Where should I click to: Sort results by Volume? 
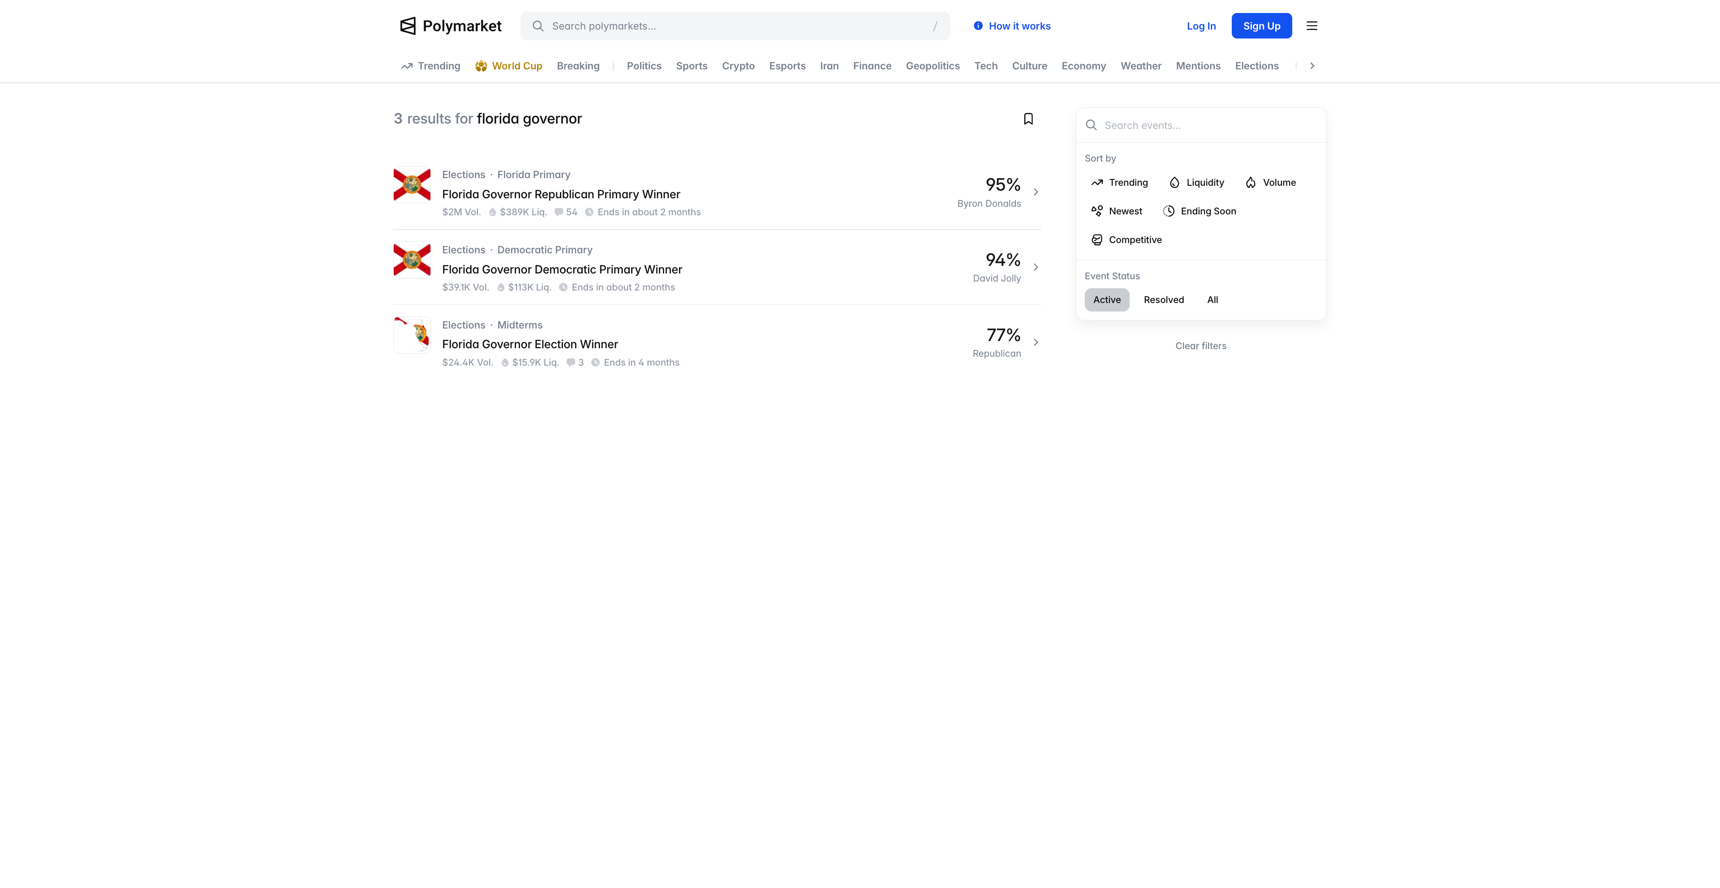[1271, 183]
